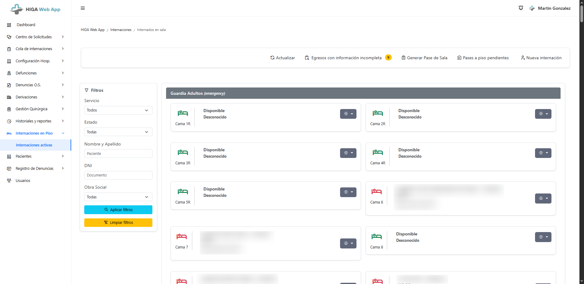Open the notifications bell icon
The width and height of the screenshot is (584, 284).
pos(521,8)
